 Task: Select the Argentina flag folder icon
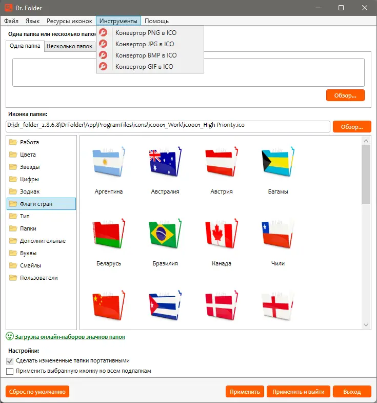pyautogui.click(x=109, y=162)
